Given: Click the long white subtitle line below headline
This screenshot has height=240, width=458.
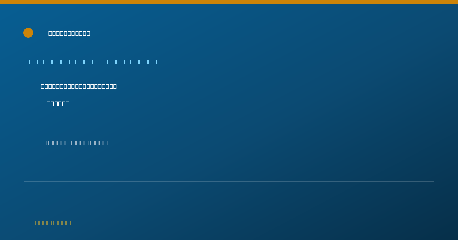Looking at the screenshot, I should [79, 86].
